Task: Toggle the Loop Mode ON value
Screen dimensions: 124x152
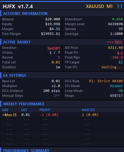Action: (120, 91)
